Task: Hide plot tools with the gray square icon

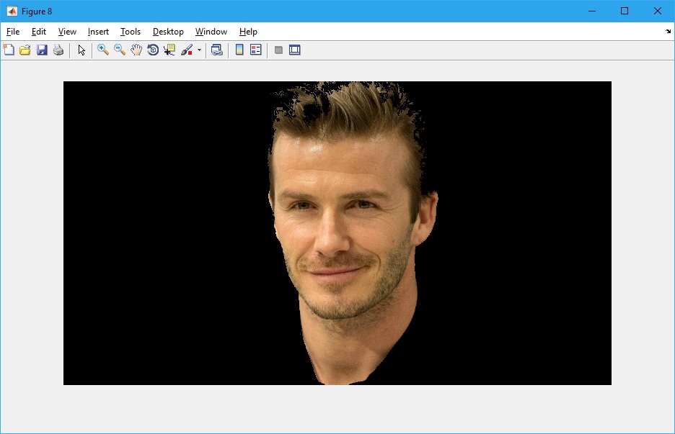Action: click(x=278, y=50)
